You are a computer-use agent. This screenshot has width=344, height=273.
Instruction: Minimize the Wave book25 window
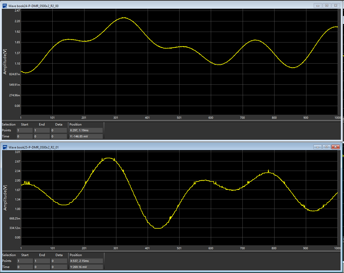pyautogui.click(x=318, y=147)
